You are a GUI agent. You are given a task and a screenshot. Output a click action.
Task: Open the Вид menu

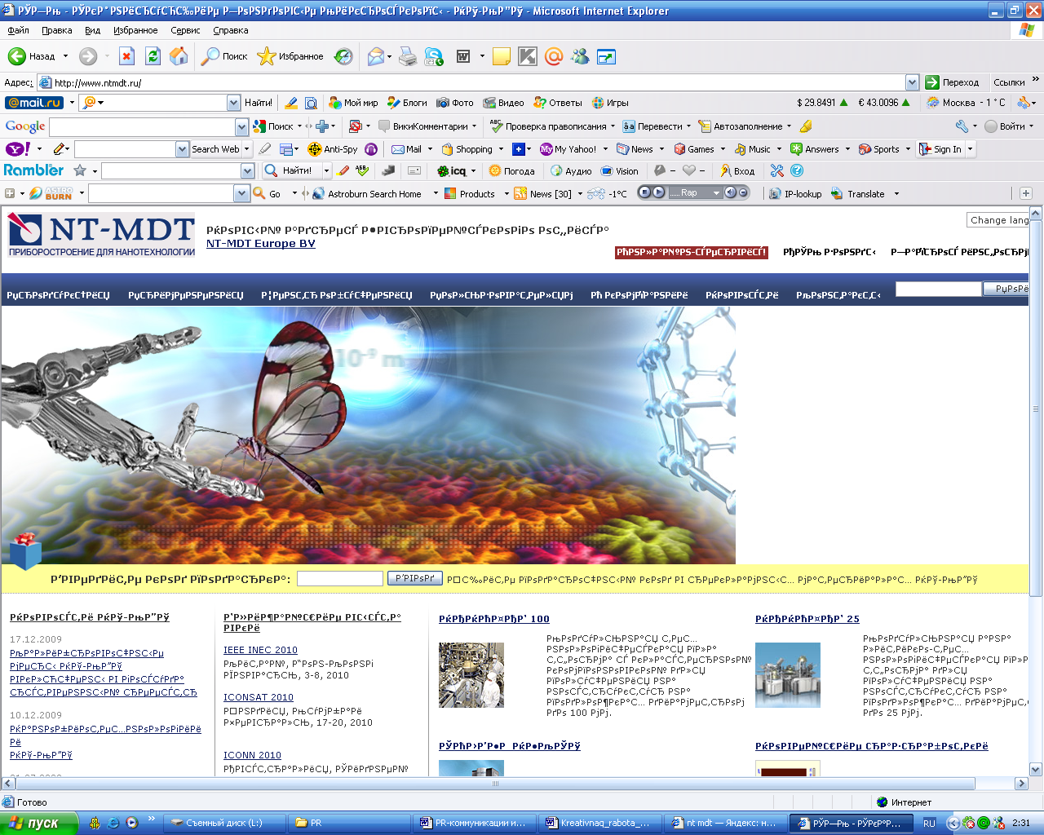(x=92, y=30)
